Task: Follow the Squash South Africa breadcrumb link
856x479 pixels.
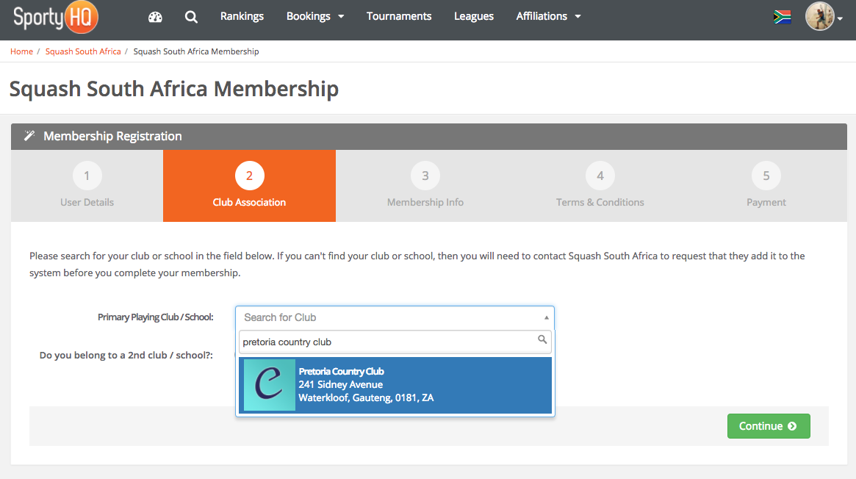Action: point(83,51)
